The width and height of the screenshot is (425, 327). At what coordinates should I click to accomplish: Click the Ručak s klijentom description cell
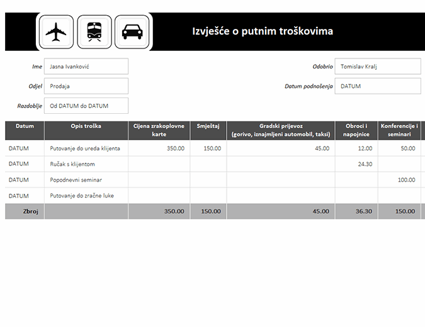(86, 164)
